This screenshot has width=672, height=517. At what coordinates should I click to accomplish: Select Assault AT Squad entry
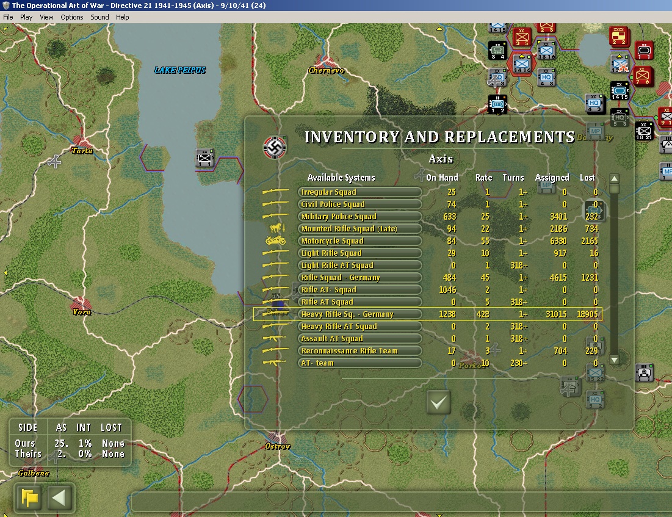coord(359,339)
